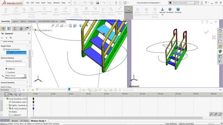
Task: Click the Position by selection box
Action: (16, 65)
